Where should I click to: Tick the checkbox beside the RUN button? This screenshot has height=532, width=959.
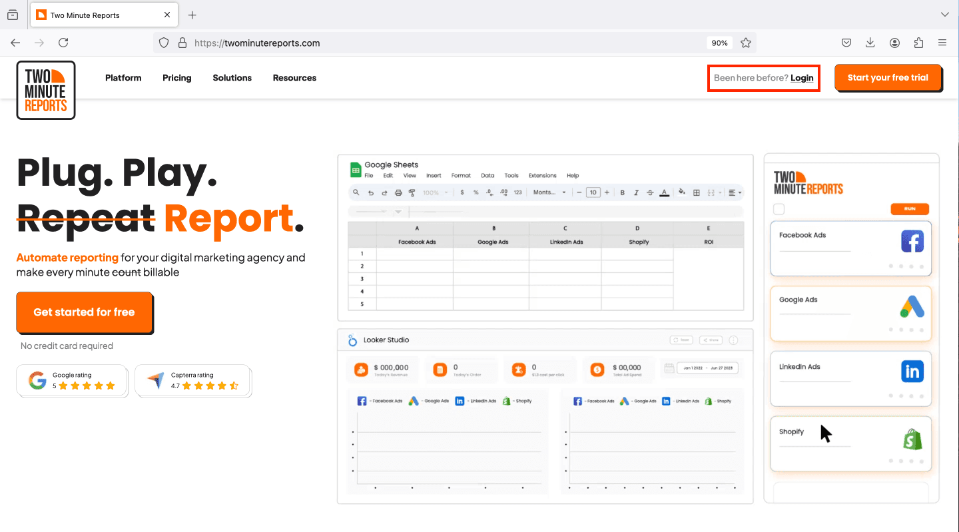coord(779,209)
